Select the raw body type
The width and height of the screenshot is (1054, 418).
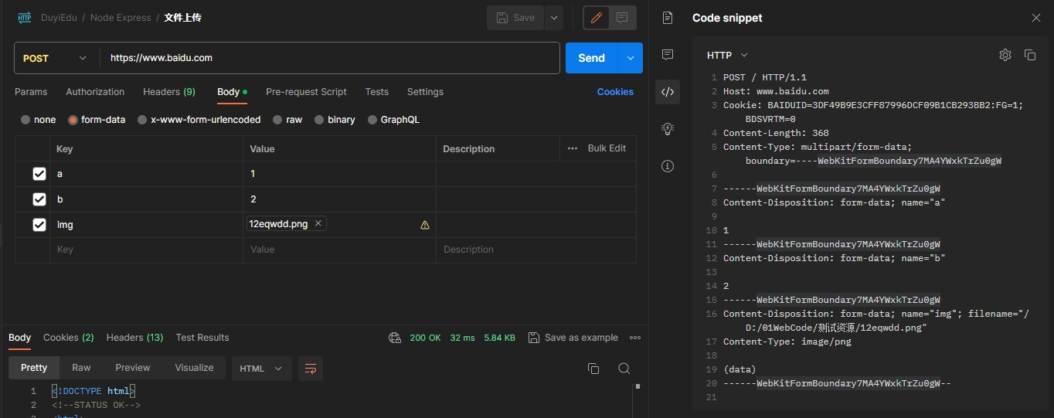[x=287, y=120]
